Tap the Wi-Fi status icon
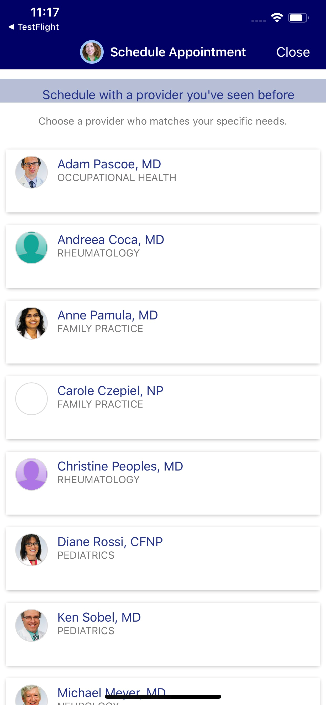Image resolution: width=326 pixels, height=705 pixels. click(x=277, y=18)
